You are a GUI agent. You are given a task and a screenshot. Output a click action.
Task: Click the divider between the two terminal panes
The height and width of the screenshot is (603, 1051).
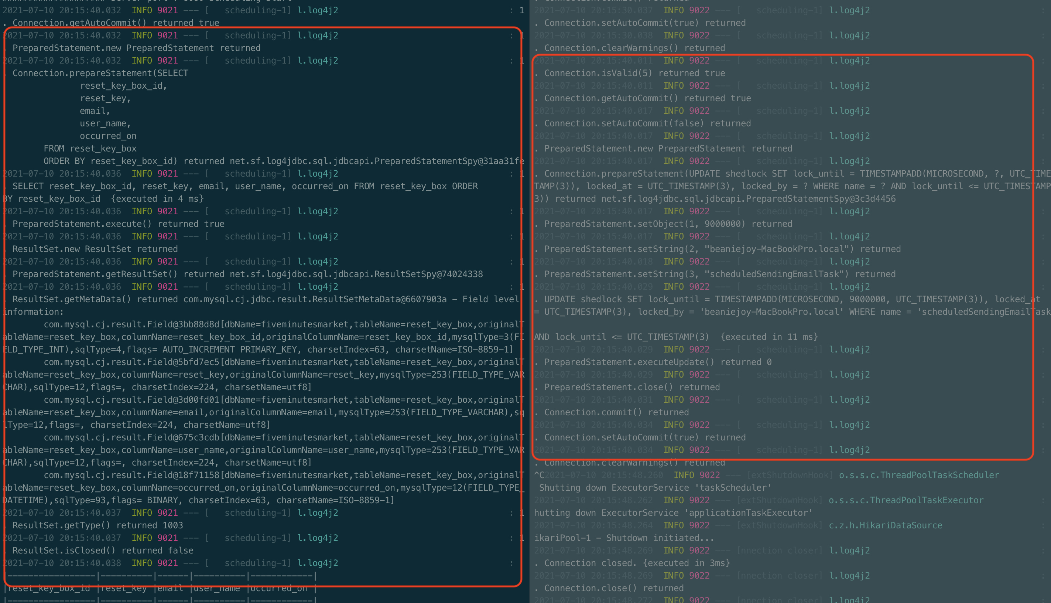tap(529, 301)
